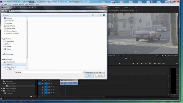Image resolution: width=183 pixels, height=103 pixels.
Task: Collapse the Libraries tree node
Action: click(x=2, y=39)
